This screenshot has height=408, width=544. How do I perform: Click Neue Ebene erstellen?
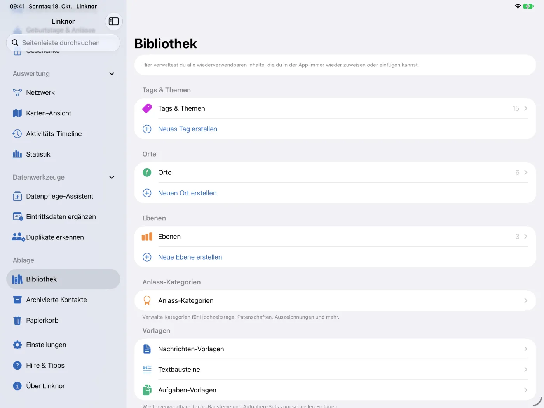[190, 257]
